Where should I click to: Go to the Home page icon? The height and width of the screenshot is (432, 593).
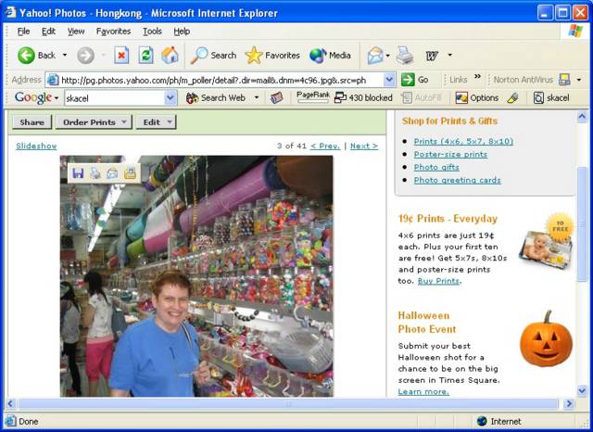tap(170, 56)
